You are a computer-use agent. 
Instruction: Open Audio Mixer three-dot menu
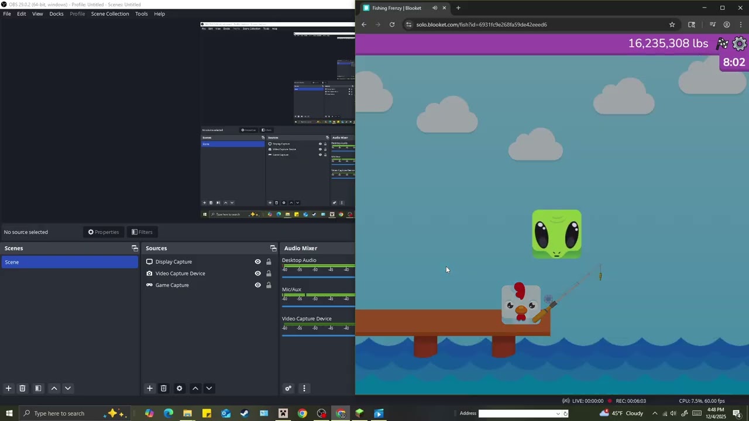[x=304, y=388]
